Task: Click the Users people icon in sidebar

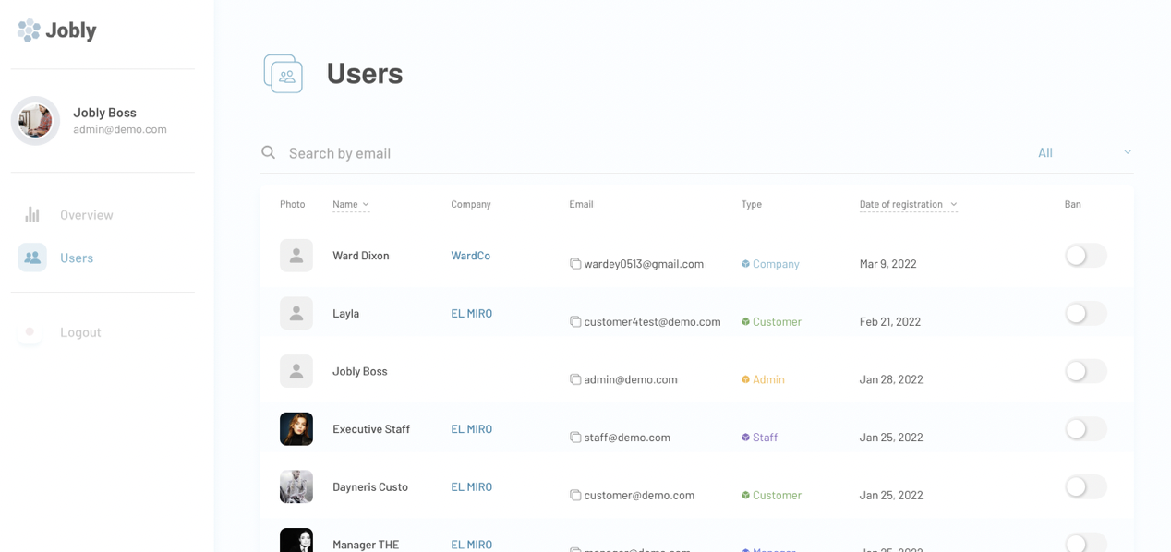Action: [x=32, y=258]
